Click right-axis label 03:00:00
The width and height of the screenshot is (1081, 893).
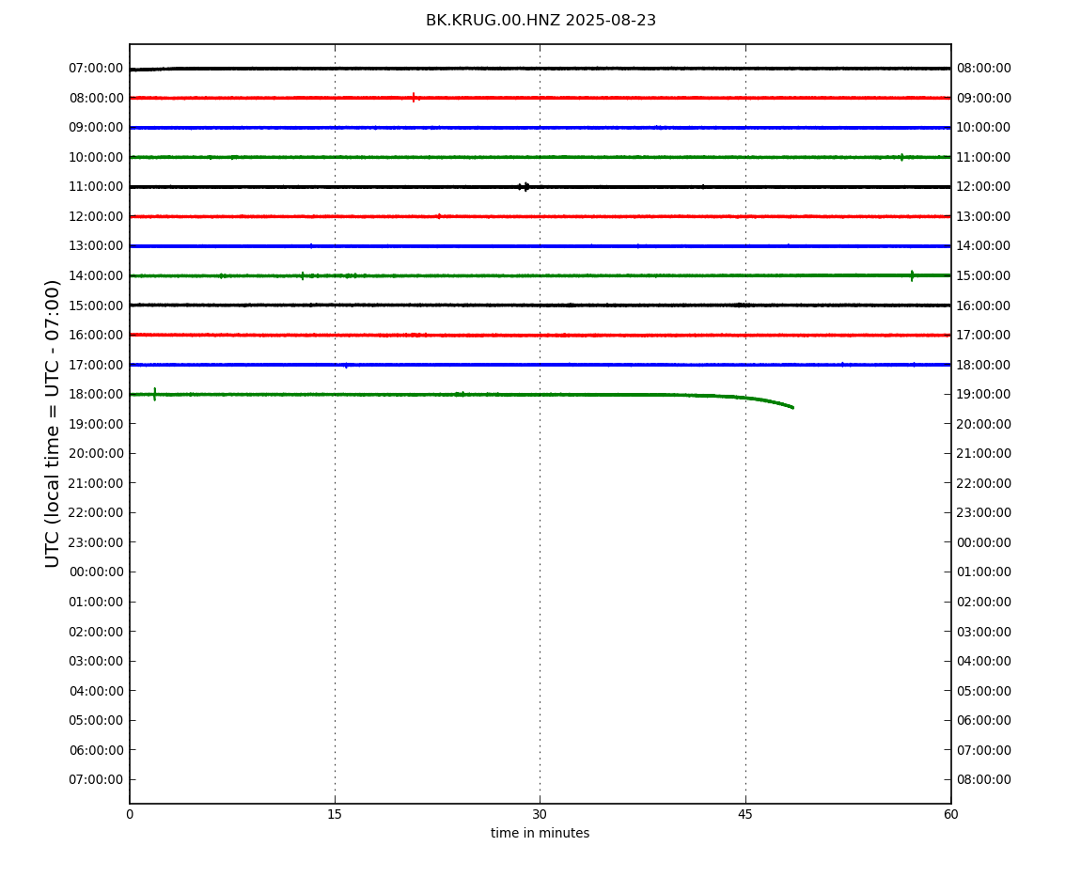point(984,632)
